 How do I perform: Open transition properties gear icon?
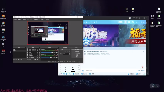(69, 52)
